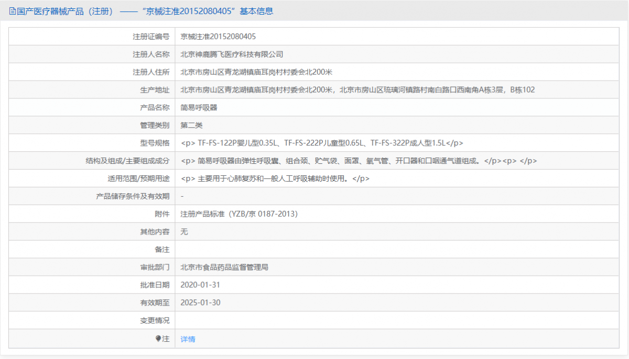
Task: Click the 型号规格 label cell
Action: (x=92, y=143)
